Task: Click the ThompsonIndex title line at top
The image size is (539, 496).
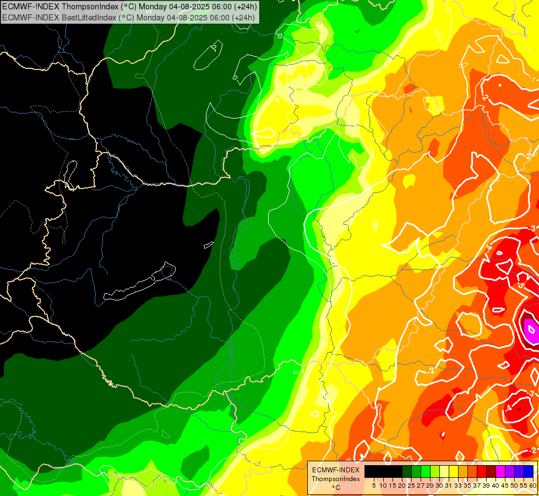Action: coord(129,7)
